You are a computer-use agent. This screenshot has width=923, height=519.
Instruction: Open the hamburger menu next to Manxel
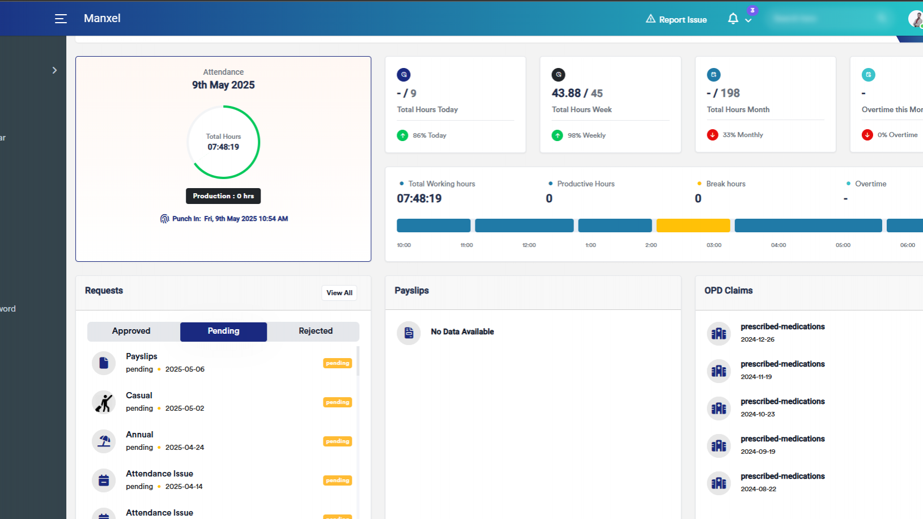coord(61,19)
